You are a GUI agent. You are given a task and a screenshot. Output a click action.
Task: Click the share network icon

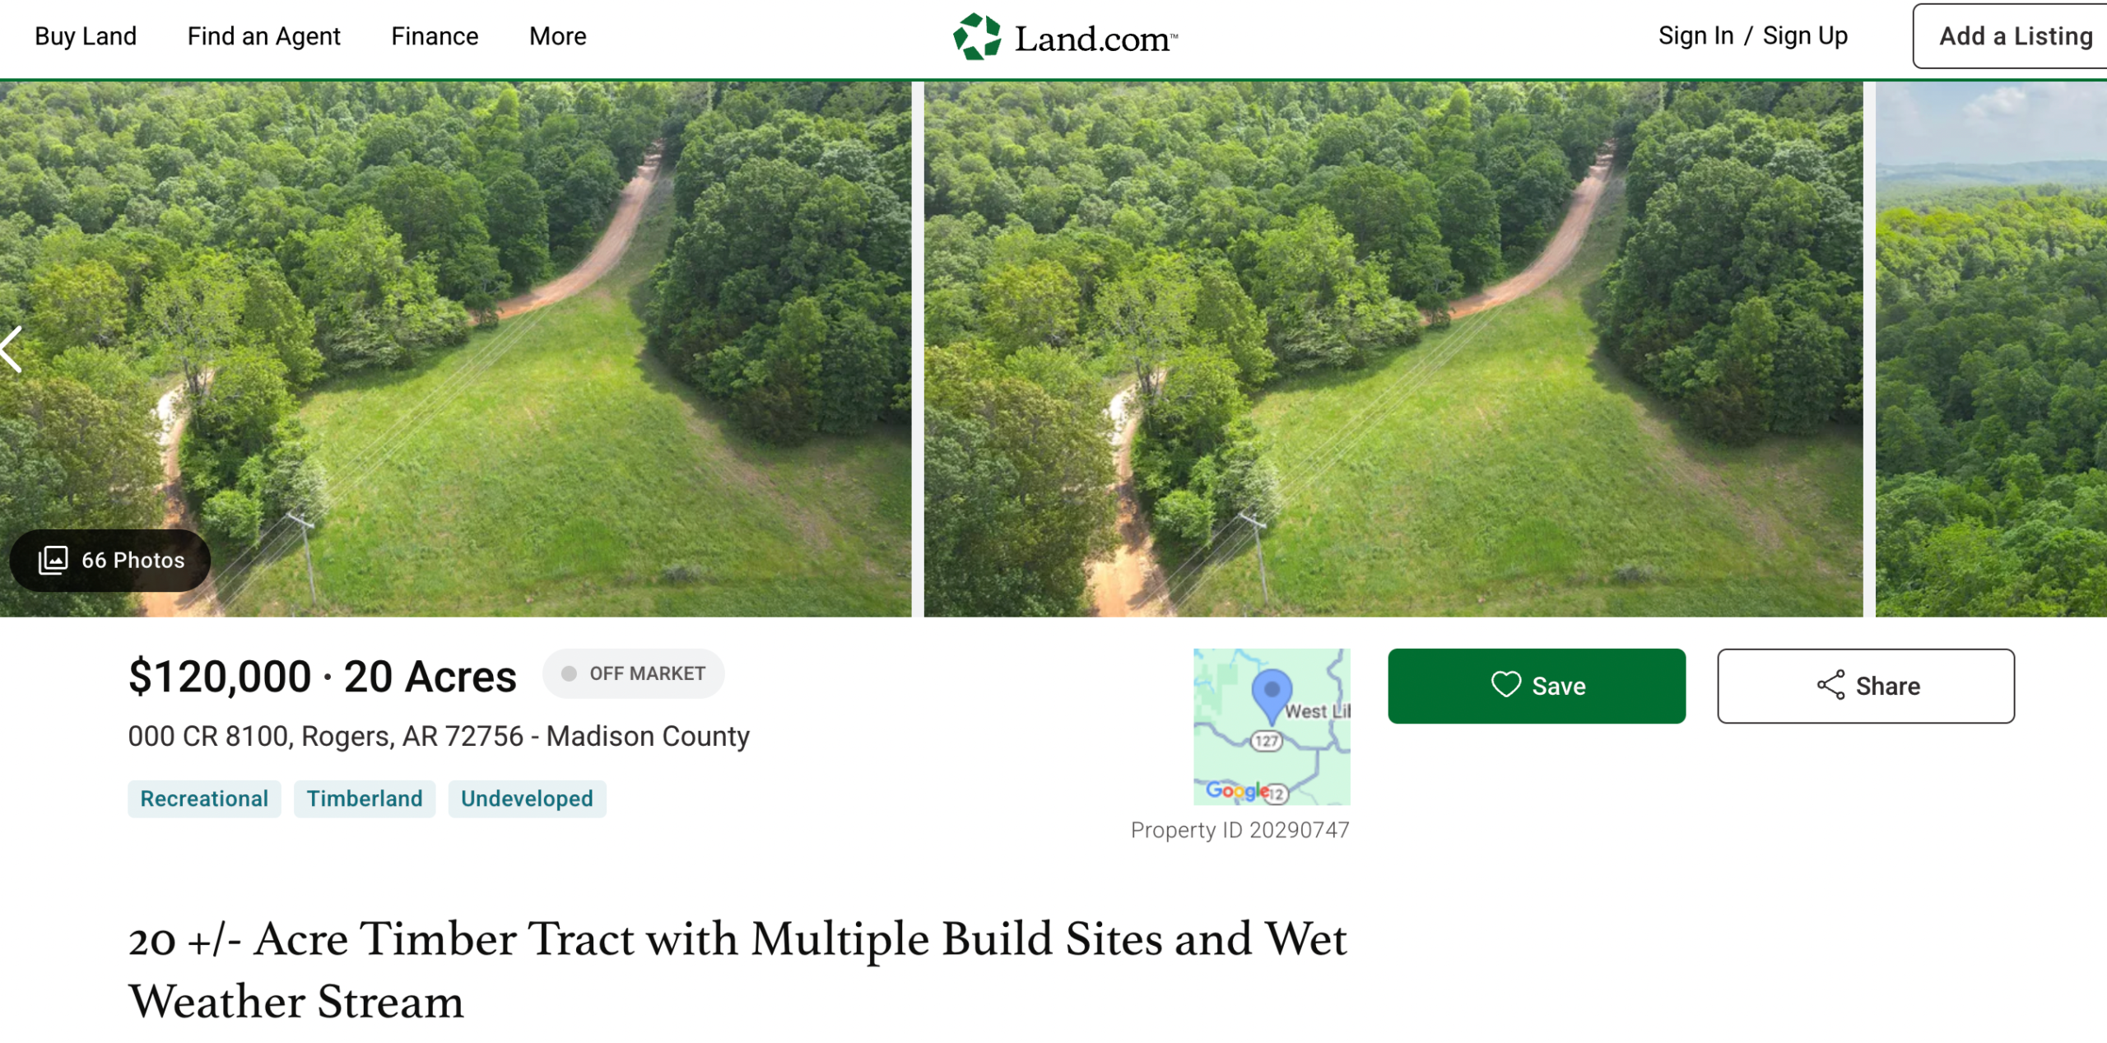pyautogui.click(x=1830, y=685)
